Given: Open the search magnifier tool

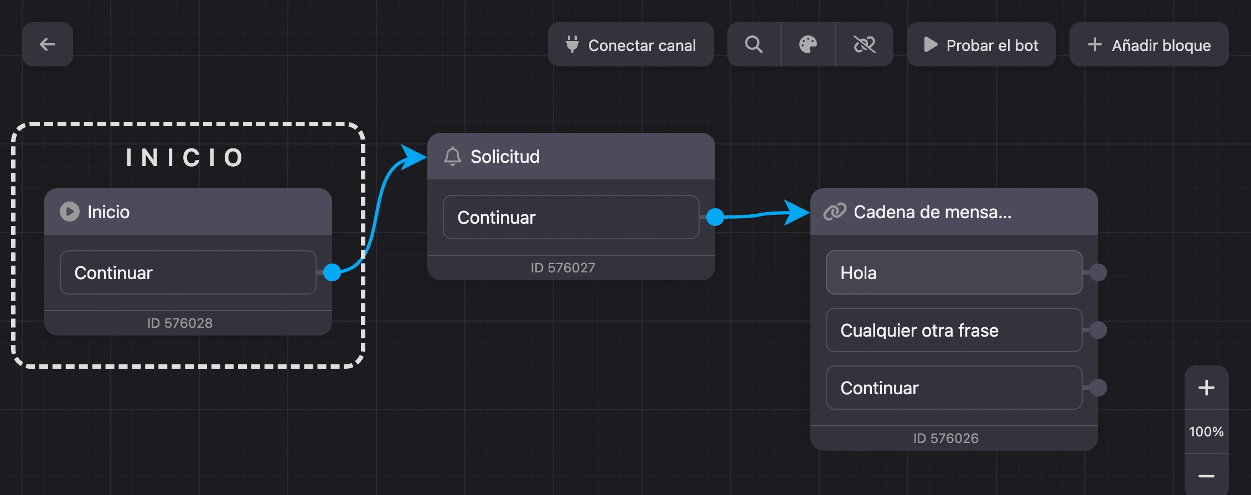Looking at the screenshot, I should [754, 44].
